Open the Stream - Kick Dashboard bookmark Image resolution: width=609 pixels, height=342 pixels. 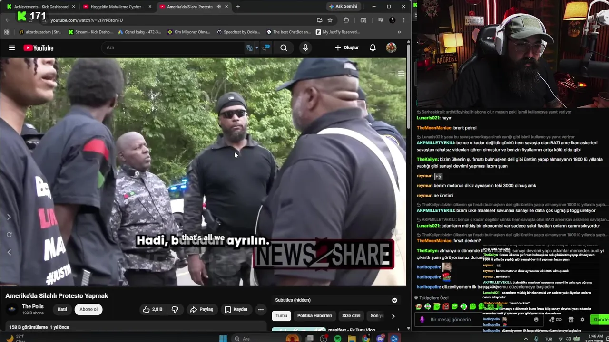tap(90, 32)
